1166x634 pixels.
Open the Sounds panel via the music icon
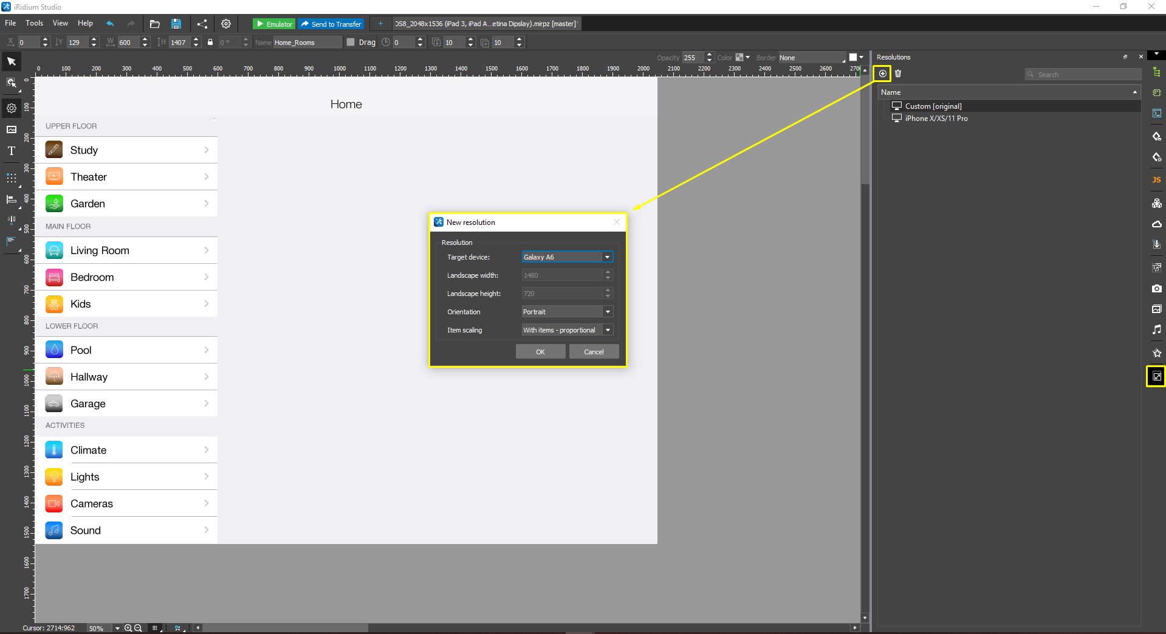pyautogui.click(x=1156, y=329)
